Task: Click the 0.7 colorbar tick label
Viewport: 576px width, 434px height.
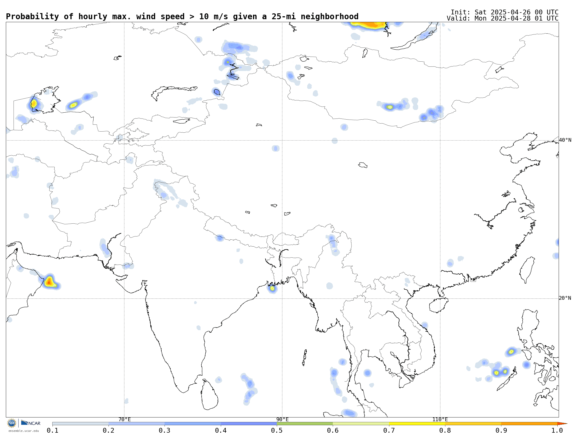Action: [x=389, y=431]
